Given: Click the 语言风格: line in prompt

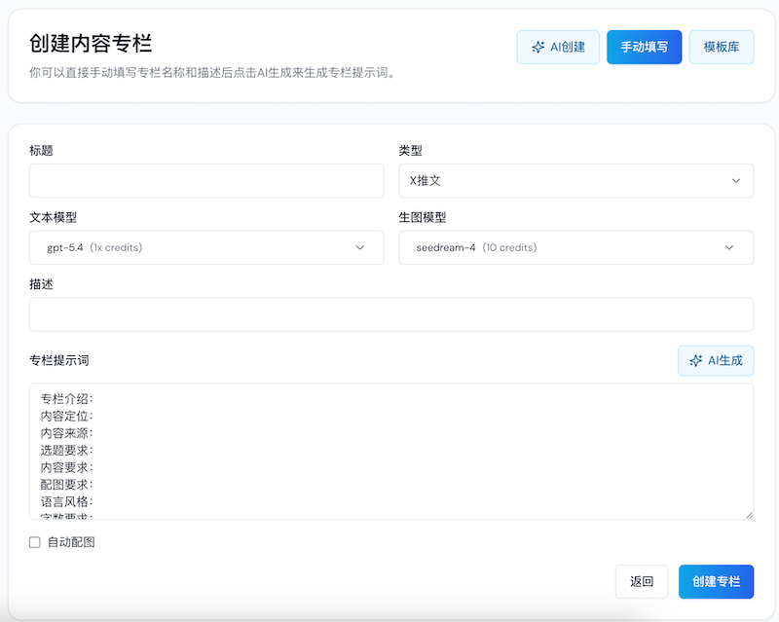Looking at the screenshot, I should tap(66, 501).
